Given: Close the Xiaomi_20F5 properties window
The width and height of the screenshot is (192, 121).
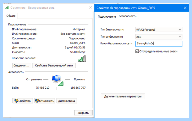Looking at the screenshot, I should pos(185,8).
